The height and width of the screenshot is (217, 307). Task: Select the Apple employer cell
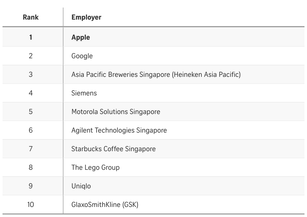pyautogui.click(x=81, y=37)
